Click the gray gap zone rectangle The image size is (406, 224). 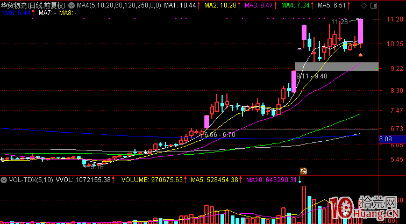point(337,67)
